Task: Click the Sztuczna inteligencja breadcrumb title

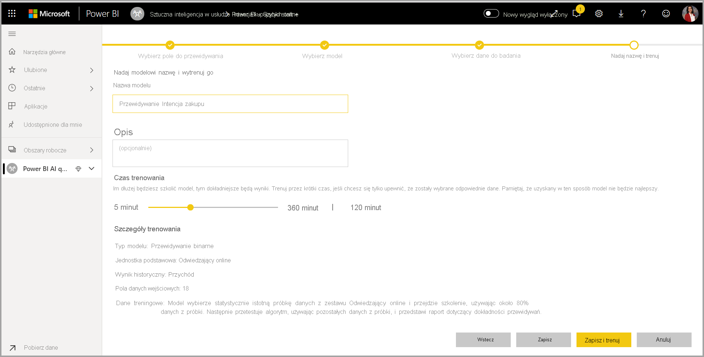Action: click(x=190, y=14)
